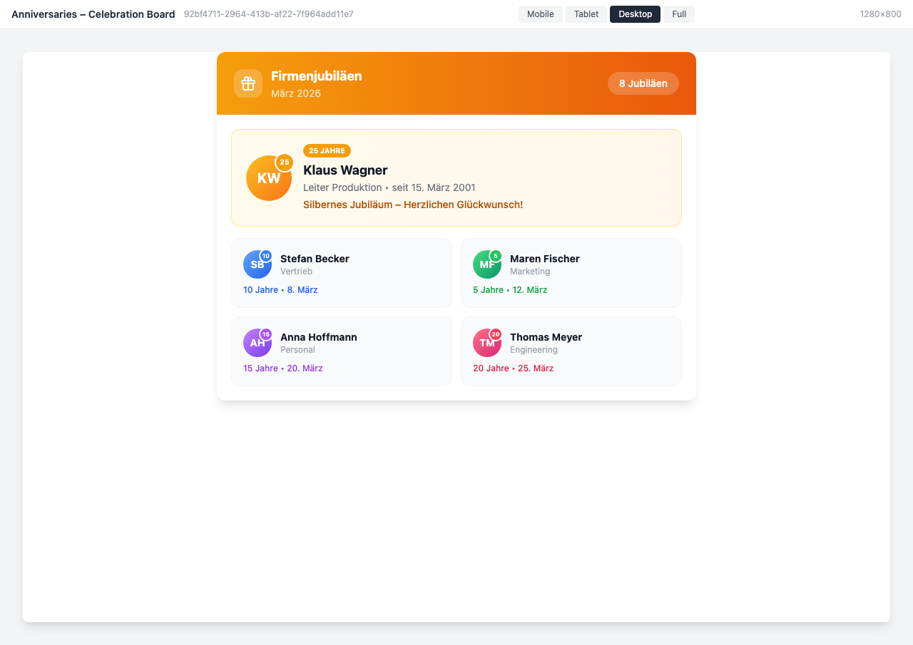Click Anna Hoffmann's AH avatar circle
The height and width of the screenshot is (645, 913).
[257, 343]
